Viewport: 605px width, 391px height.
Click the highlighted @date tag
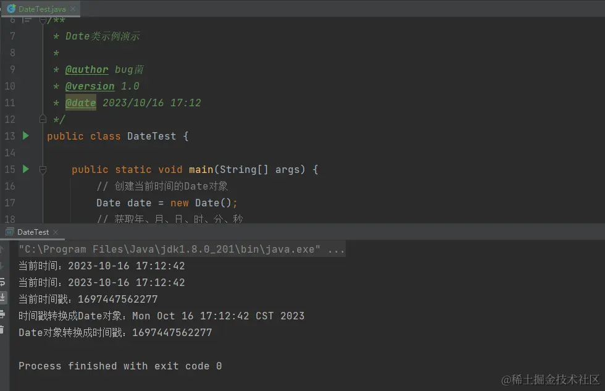point(81,103)
